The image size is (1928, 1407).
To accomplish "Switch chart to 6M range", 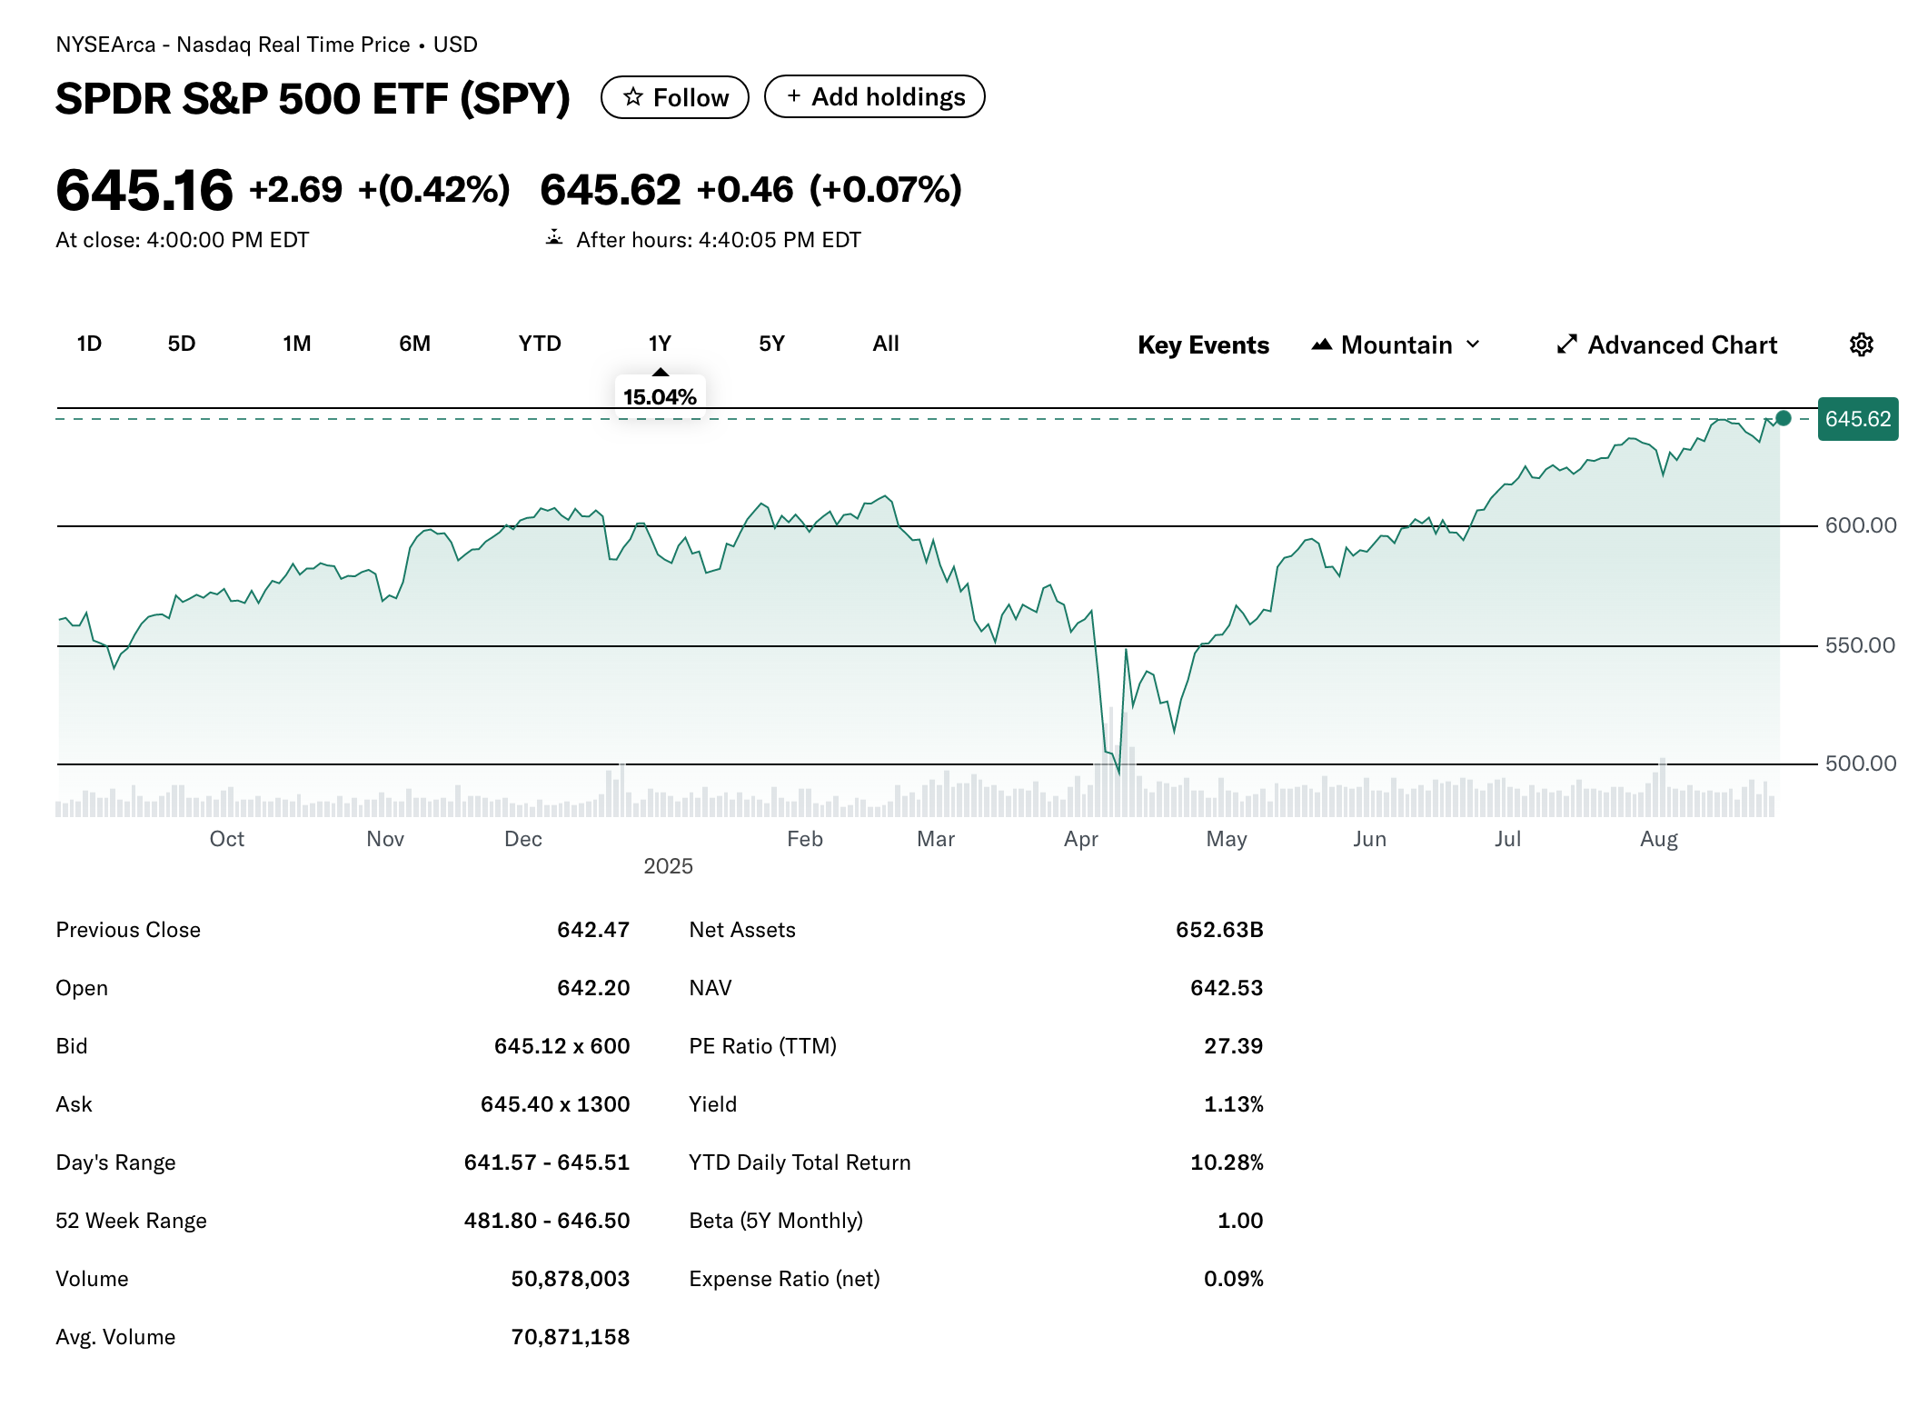I will tap(414, 344).
